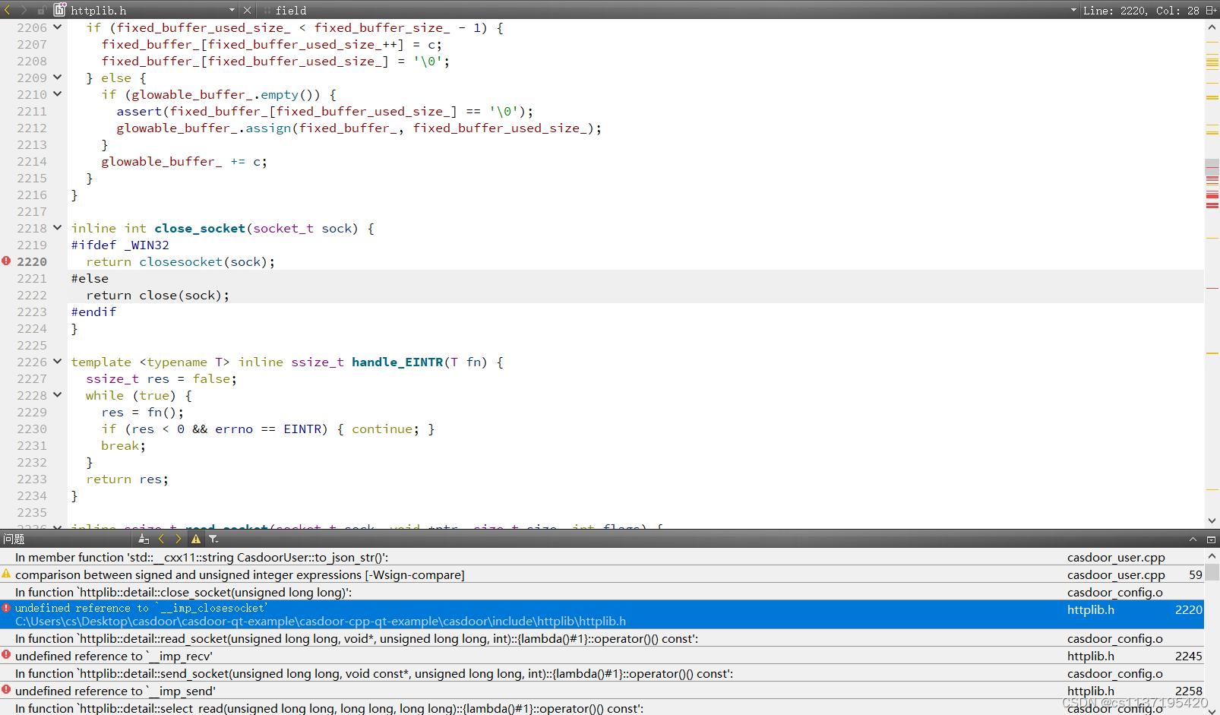Screen dimensions: 1220x715
Task: Click line number 2222 in the gutter
Action: pyautogui.click(x=32, y=295)
